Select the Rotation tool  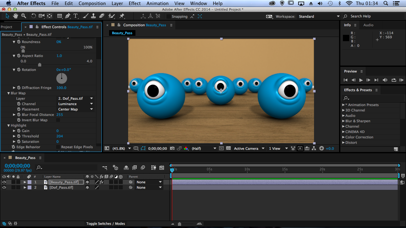[x=33, y=16]
